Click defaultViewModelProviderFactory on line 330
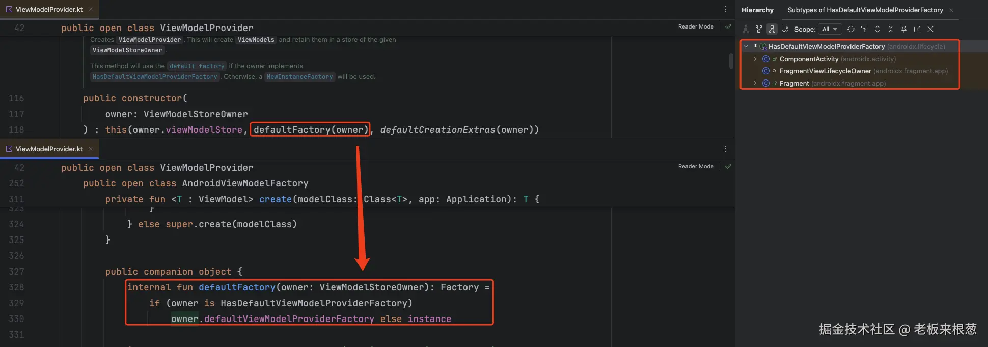Screen dimensions: 988x347 pyautogui.click(x=289, y=319)
